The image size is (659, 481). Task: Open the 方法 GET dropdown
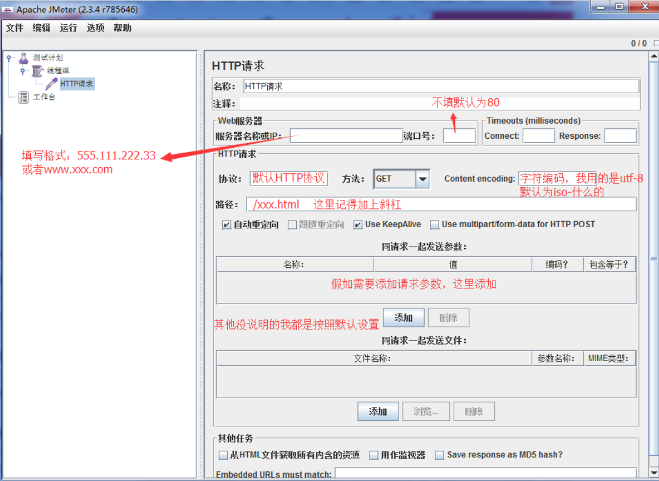pyautogui.click(x=422, y=179)
